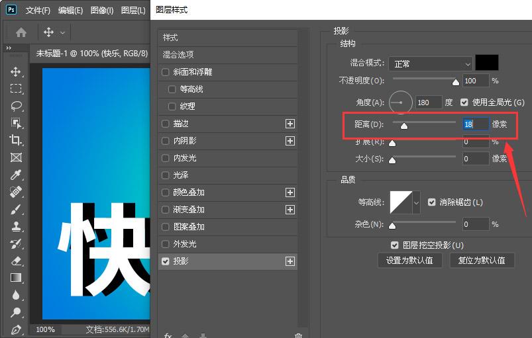Enable the 内阴影 checkbox
The image size is (532, 338).
[165, 141]
